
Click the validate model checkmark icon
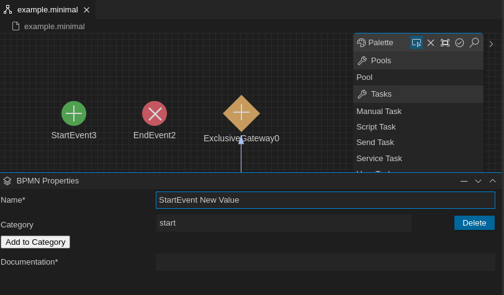click(x=460, y=43)
